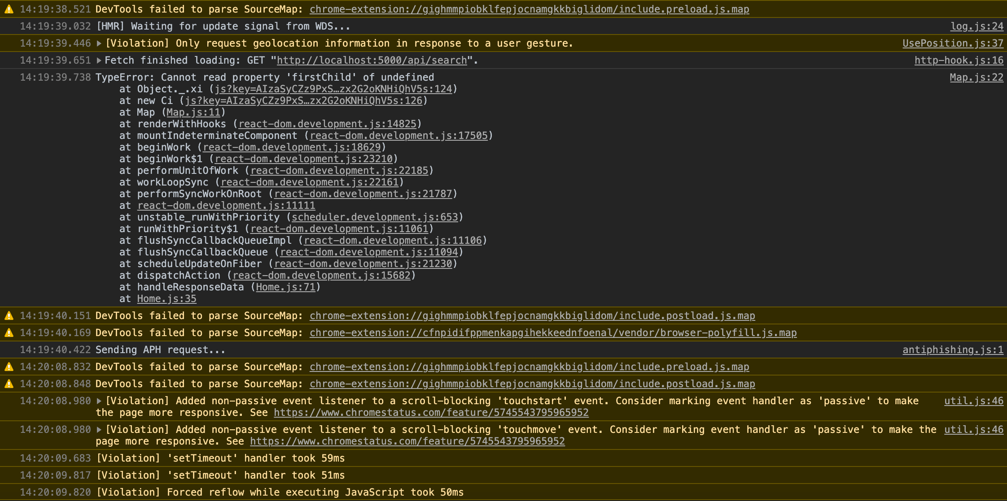
Task: Expand the 'touchstart' Violation message
Action: [99, 401]
